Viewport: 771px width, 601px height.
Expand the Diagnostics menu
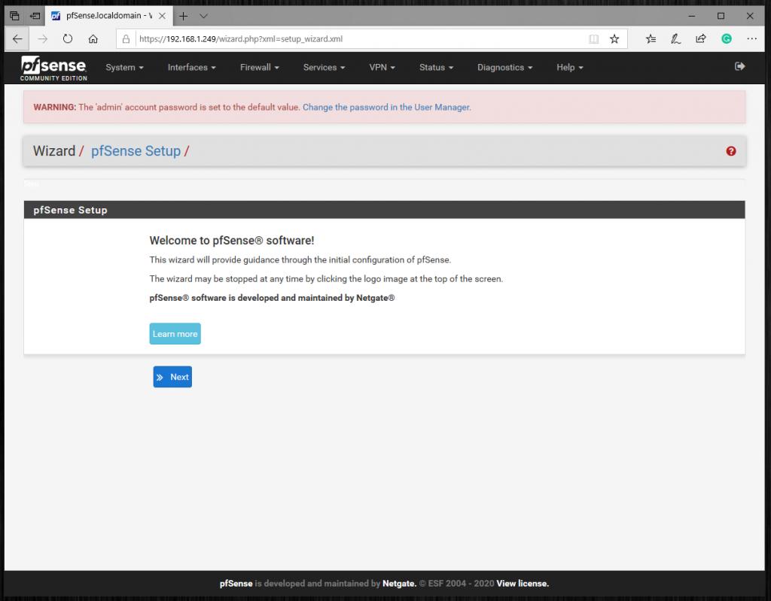[x=505, y=68]
